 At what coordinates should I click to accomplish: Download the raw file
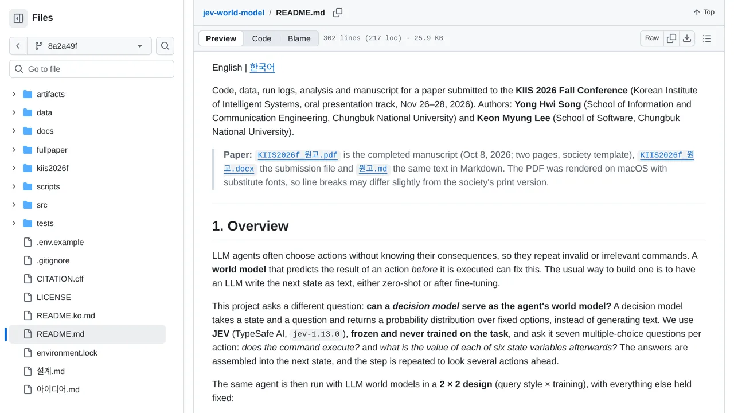point(687,38)
